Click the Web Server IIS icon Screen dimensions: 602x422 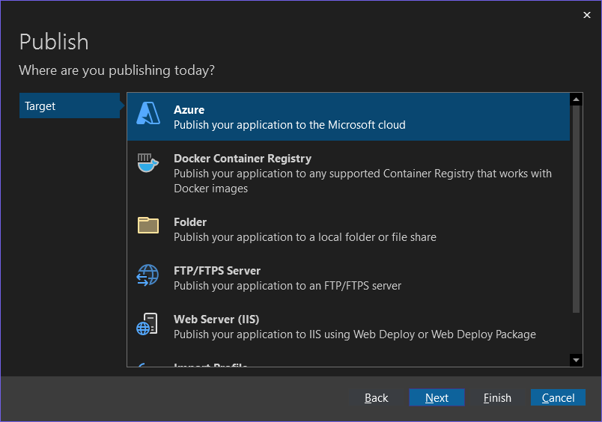pyautogui.click(x=147, y=324)
